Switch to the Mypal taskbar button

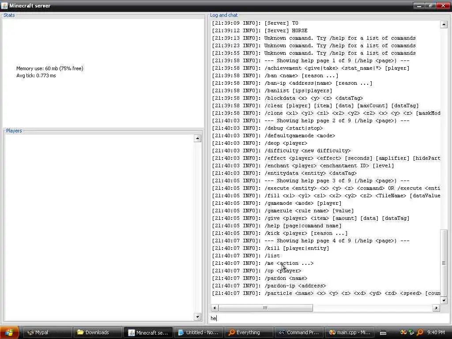(47, 332)
